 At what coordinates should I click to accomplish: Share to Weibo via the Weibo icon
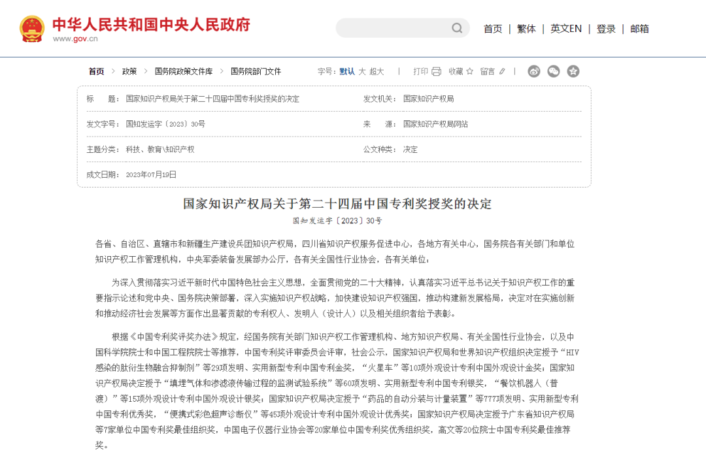coord(534,71)
